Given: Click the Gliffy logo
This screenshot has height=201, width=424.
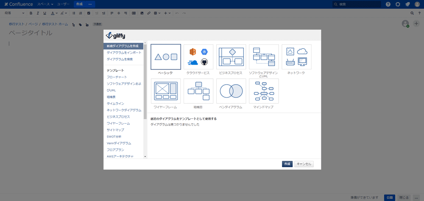Looking at the screenshot, I should pos(115,36).
